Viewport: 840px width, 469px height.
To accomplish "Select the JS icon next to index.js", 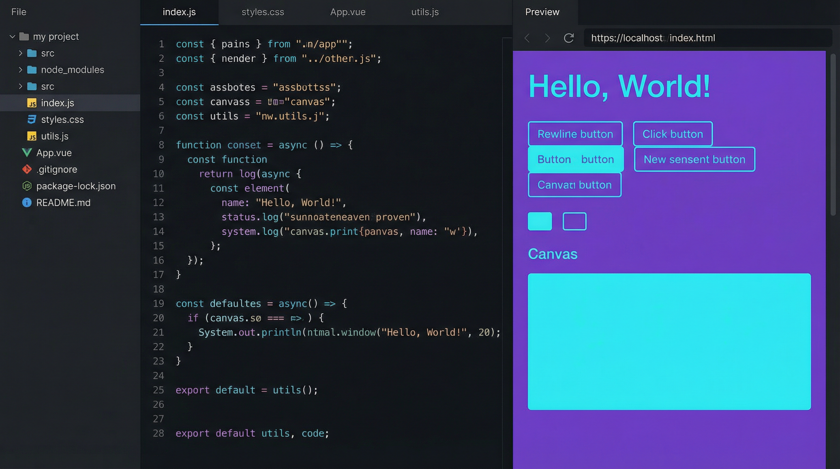I will [x=31, y=103].
